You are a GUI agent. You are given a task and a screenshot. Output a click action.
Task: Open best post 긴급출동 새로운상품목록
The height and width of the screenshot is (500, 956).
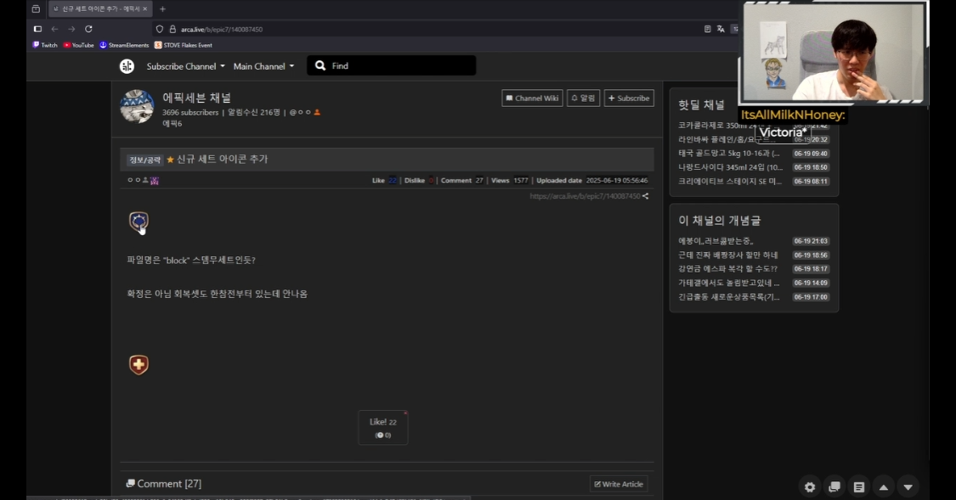728,297
